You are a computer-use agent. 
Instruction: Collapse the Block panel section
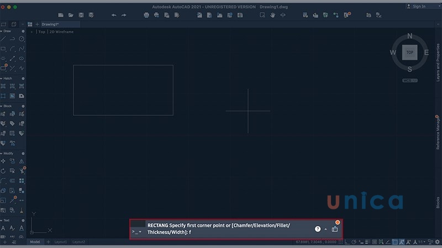tap(2, 106)
